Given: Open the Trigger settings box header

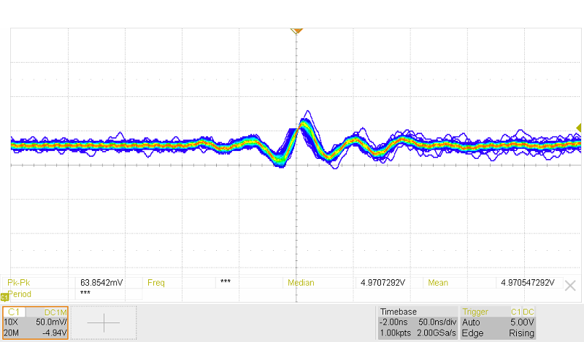Looking at the screenshot, I should [x=477, y=311].
